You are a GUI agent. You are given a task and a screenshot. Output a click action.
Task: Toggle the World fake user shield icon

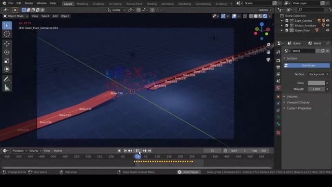(x=317, y=51)
